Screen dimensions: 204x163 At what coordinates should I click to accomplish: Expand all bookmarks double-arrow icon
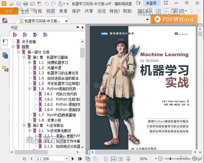tap(78, 27)
